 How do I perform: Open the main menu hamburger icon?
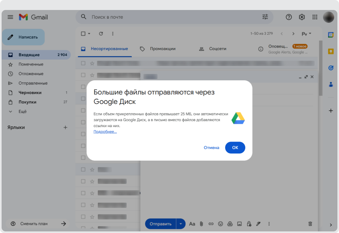click(x=10, y=17)
